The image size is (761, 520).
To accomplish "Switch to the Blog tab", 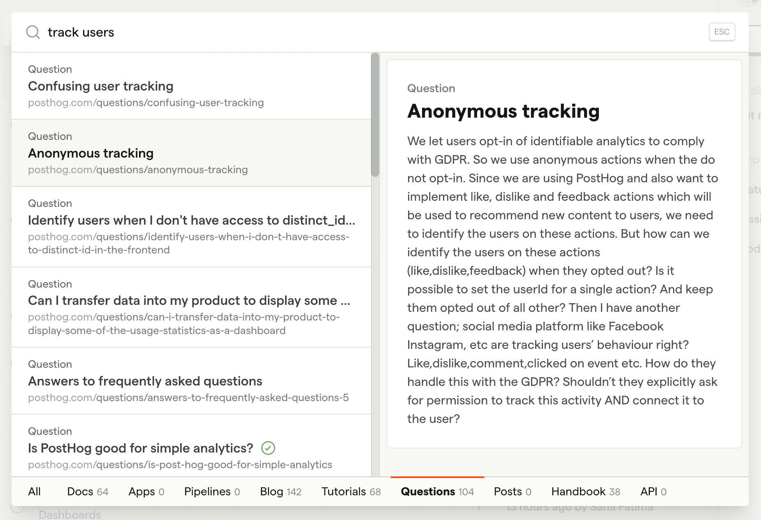I will coord(281,492).
